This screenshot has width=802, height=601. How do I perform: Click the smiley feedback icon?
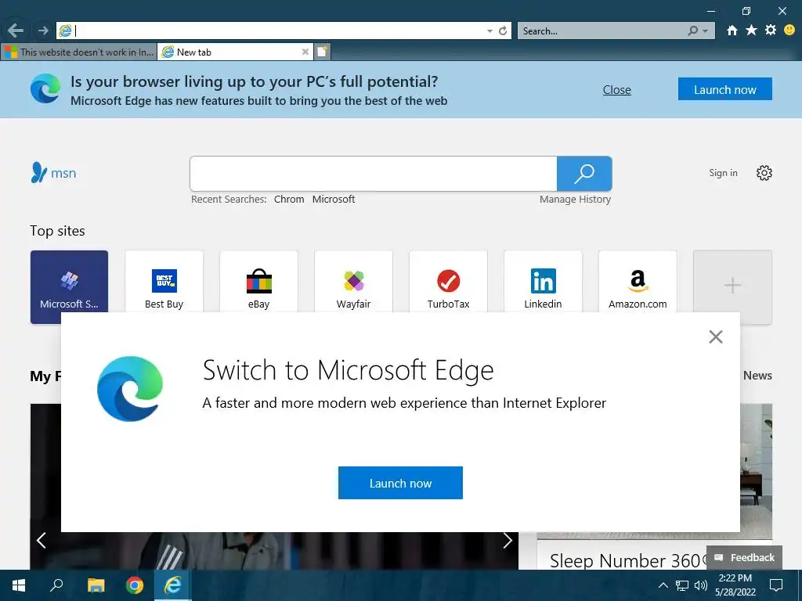coord(789,31)
